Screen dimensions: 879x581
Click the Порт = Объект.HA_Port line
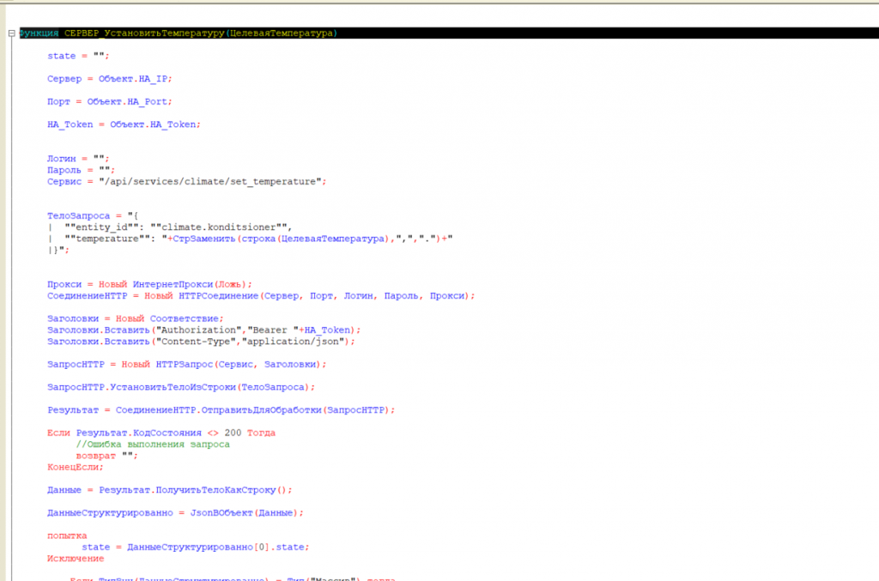[109, 102]
